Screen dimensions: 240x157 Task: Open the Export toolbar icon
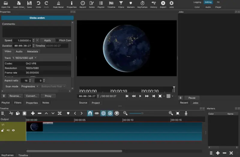[x=163, y=4]
